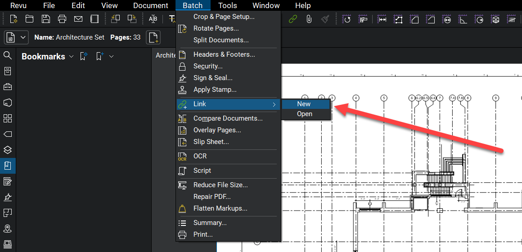Screen dimensions: 522x252
Task: Select Open in the Link submenu
Action: [306, 114]
